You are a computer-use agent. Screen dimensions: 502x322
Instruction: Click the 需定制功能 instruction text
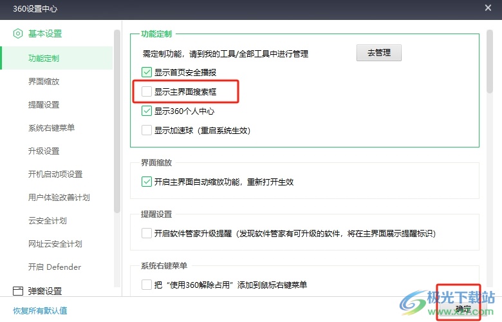225,53
